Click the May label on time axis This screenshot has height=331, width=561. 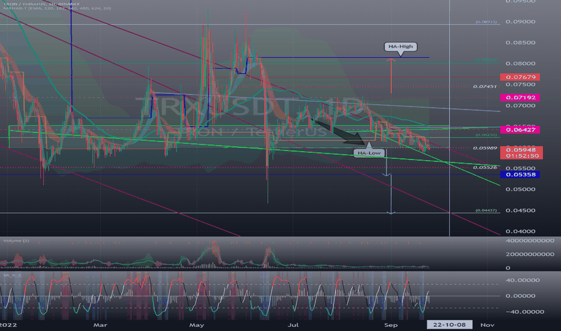pos(196,325)
